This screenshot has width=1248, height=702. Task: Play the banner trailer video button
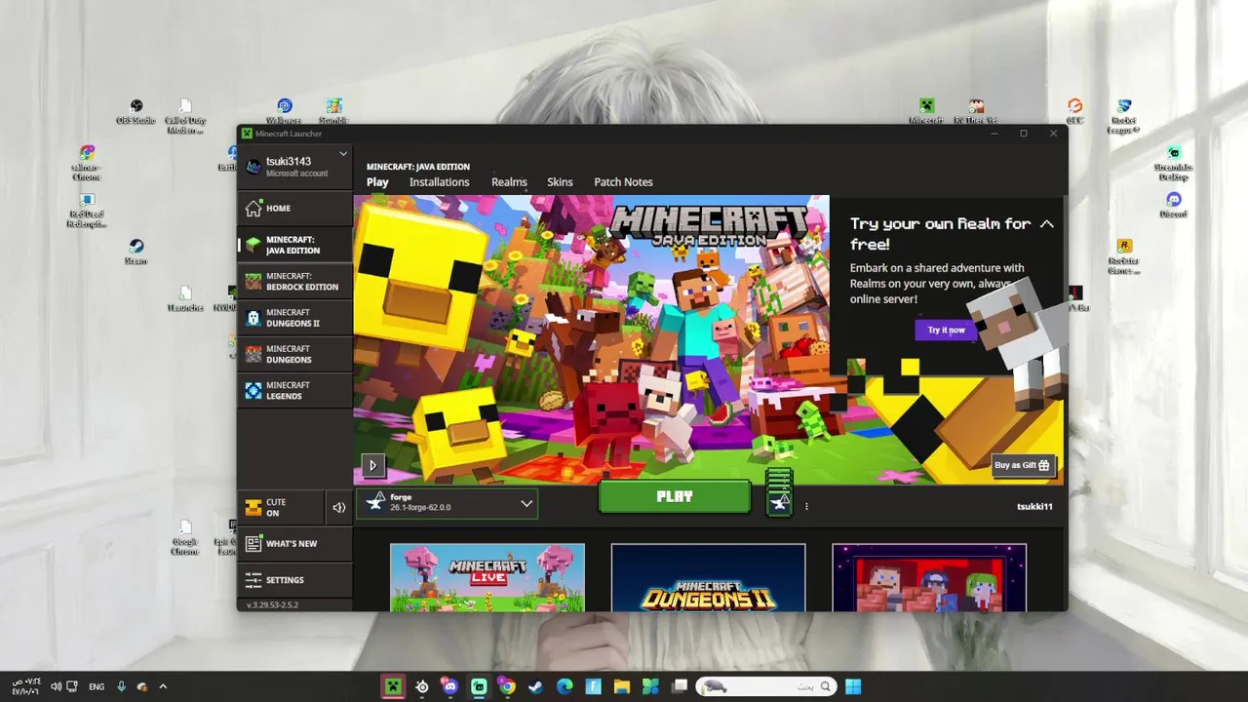[372, 466]
